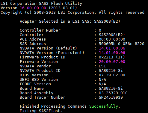The height and width of the screenshot is (113, 148).
Task: Select Controller value SAS2008(B2)
Action: point(112,35)
